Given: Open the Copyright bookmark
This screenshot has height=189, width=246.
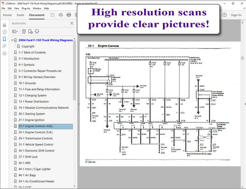Looking at the screenshot, I should [28, 46].
